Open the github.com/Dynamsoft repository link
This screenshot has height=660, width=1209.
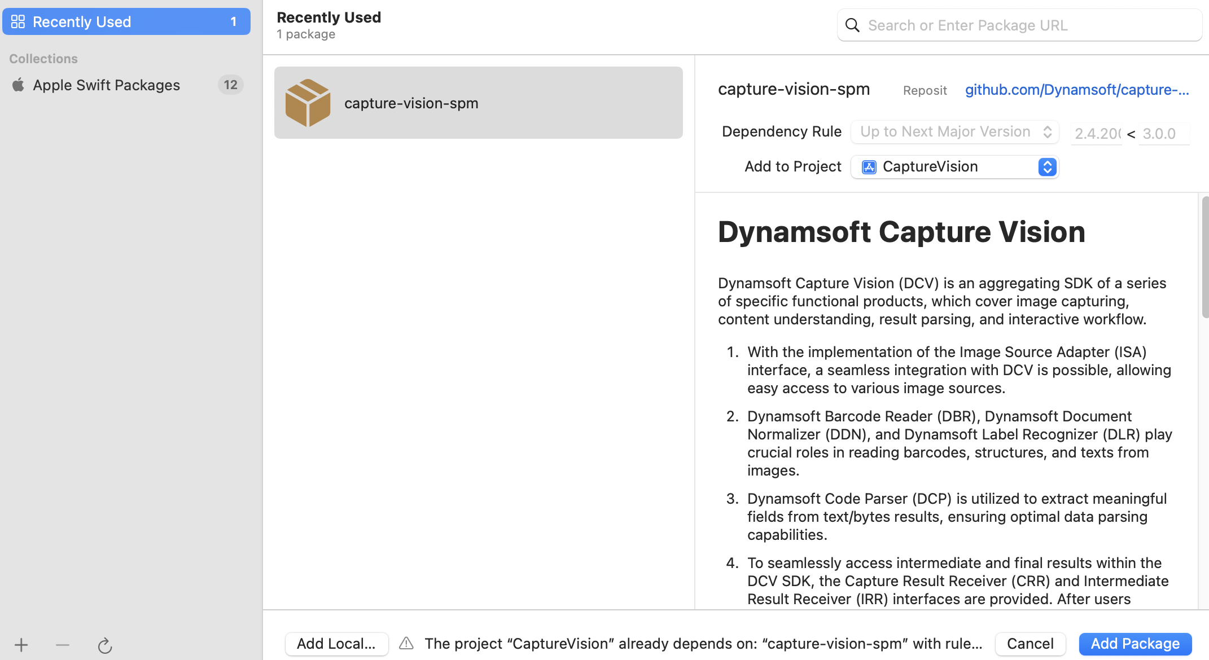(1076, 90)
